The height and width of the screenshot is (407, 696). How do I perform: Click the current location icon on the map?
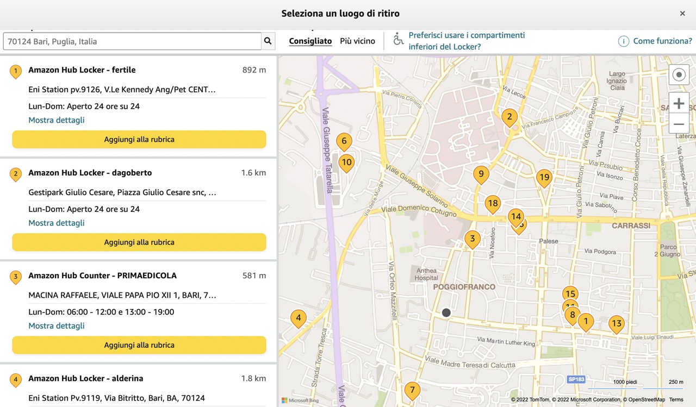click(678, 74)
